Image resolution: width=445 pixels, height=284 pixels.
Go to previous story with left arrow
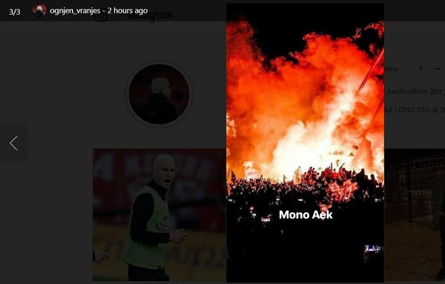tap(13, 143)
